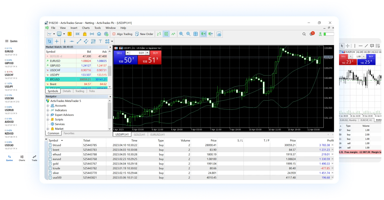Click the zoom out magnifier icon
Viewport: 384px width, 200px height.
pyautogui.click(x=188, y=34)
